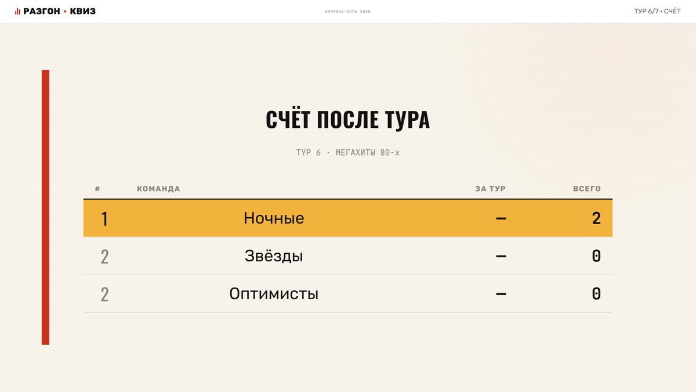
Task: Click the ТУР 6/7 • СЧЁТ indicator
Action: click(x=658, y=12)
